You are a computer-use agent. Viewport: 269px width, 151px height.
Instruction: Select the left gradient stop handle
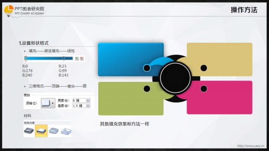click(x=26, y=59)
